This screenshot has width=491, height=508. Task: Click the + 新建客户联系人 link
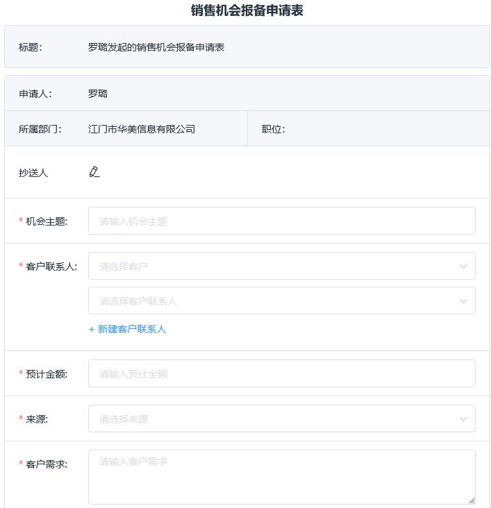(128, 329)
